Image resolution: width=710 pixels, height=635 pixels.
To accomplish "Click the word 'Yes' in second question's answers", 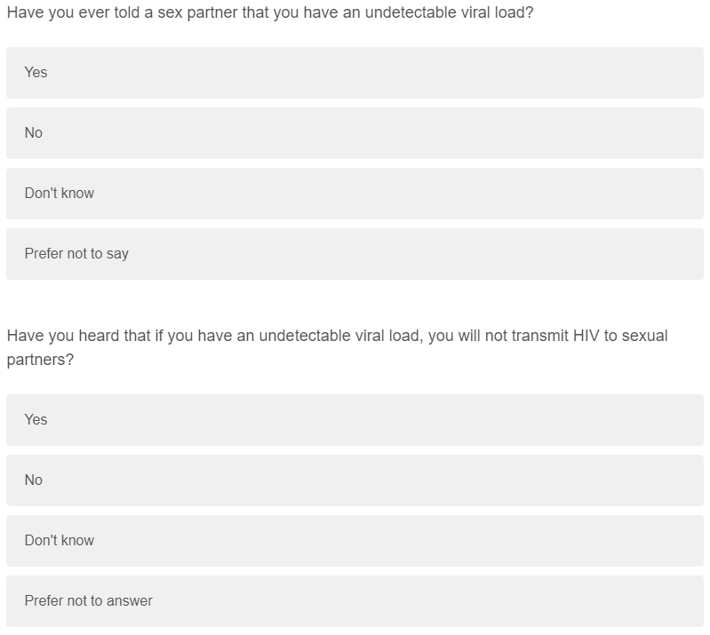I will 36,420.
